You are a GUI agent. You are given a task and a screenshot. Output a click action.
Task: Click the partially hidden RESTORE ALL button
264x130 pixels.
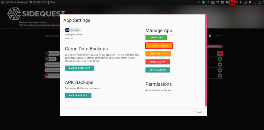215,47
